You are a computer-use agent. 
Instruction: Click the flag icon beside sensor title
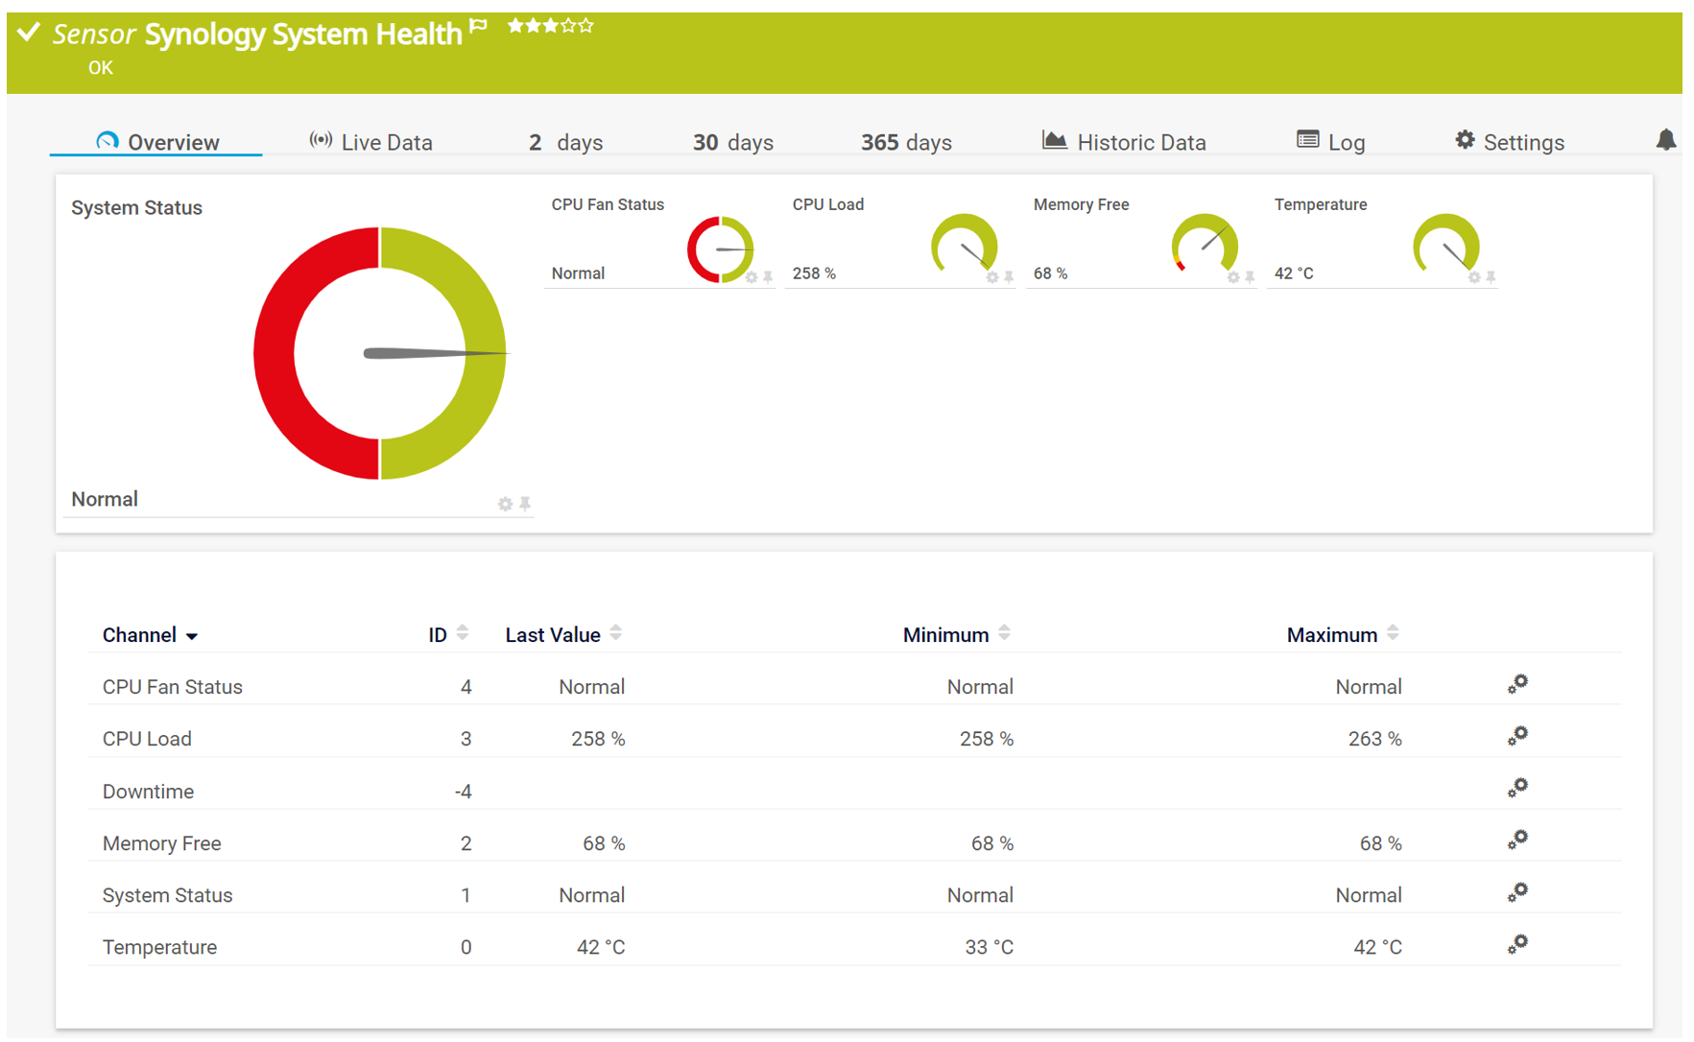click(x=479, y=26)
